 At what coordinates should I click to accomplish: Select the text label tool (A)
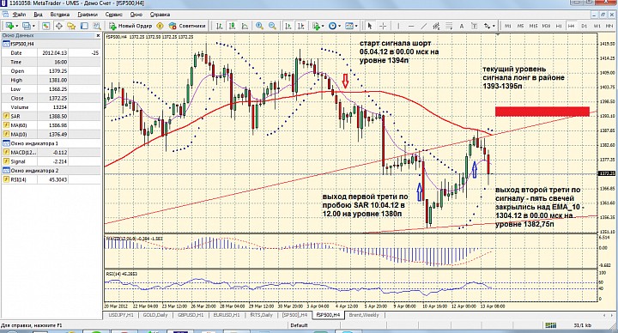coord(462,26)
